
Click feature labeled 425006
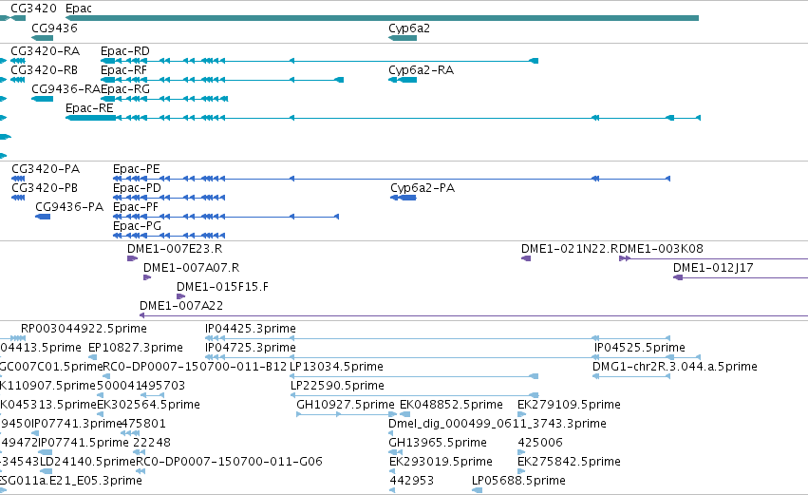pyautogui.click(x=521, y=452)
